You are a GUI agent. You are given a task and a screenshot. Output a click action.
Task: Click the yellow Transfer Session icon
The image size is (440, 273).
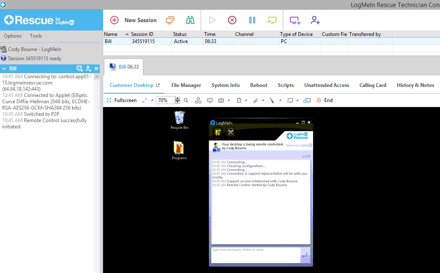pyautogui.click(x=272, y=20)
